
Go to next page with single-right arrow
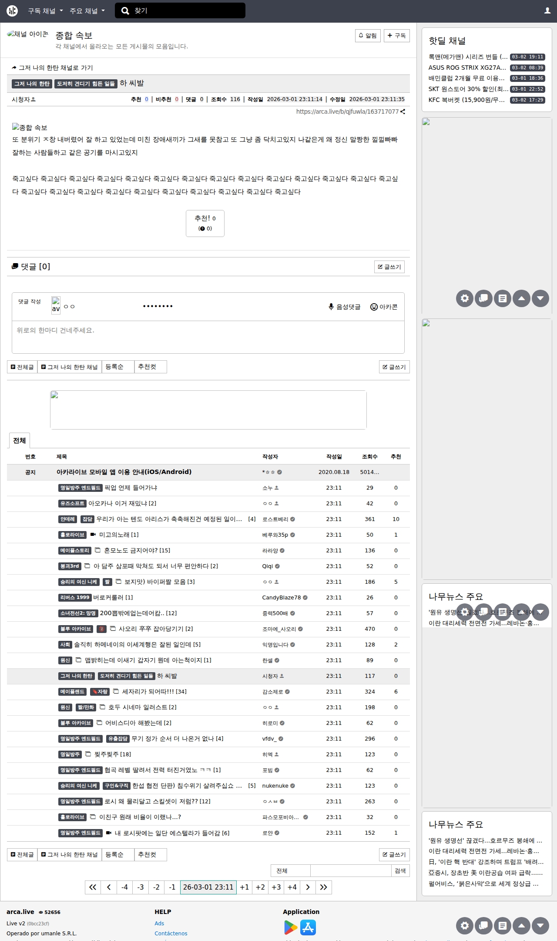(308, 887)
